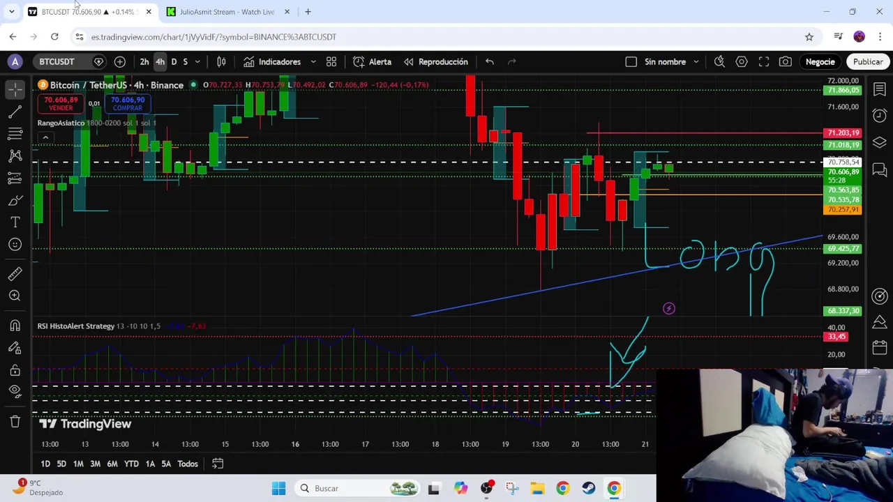Take a chart snapshot with camera icon

click(786, 62)
